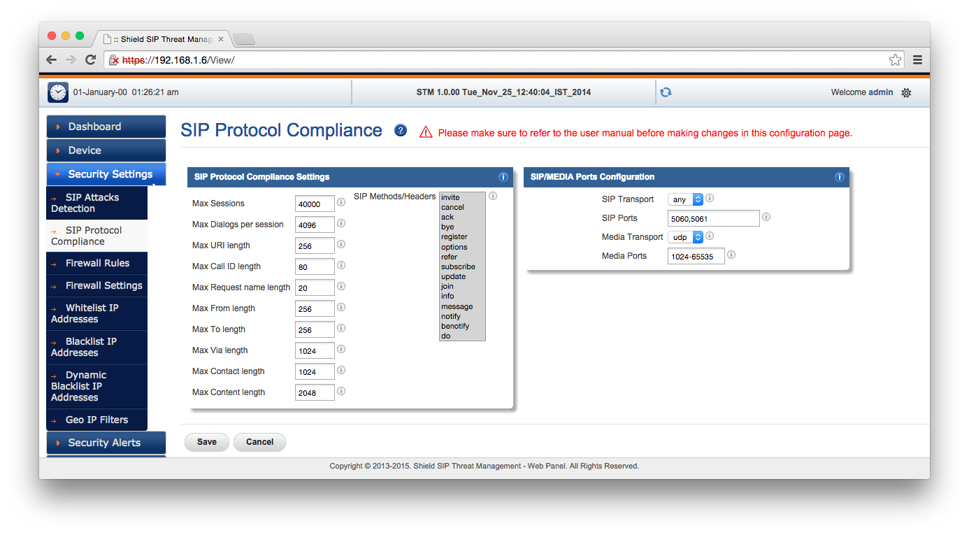This screenshot has height=535, width=969.
Task: Open the admin settings gear icon
Action: click(906, 92)
